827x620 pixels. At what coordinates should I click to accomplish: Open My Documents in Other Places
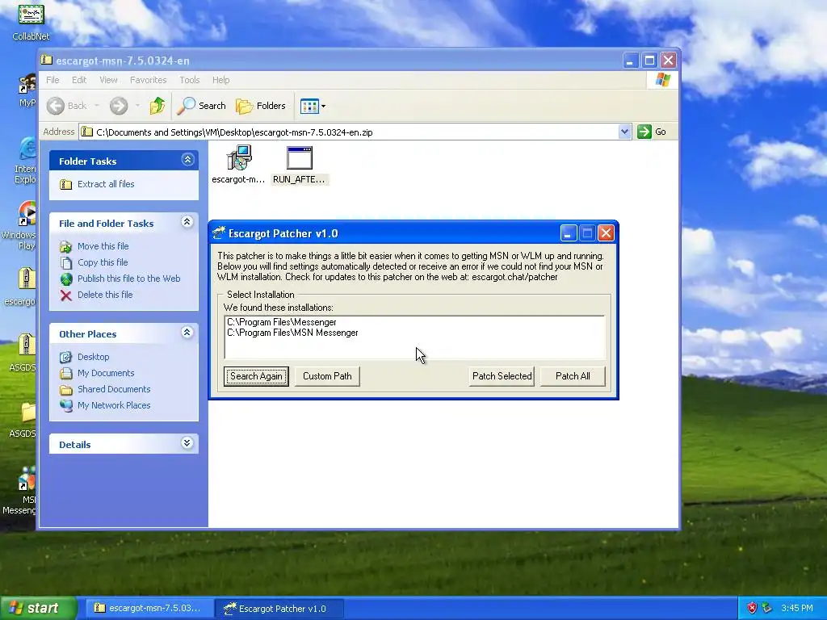106,373
